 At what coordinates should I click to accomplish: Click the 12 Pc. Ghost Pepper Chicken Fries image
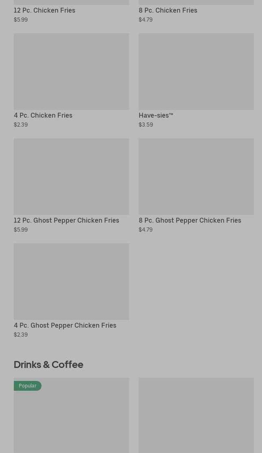click(71, 176)
